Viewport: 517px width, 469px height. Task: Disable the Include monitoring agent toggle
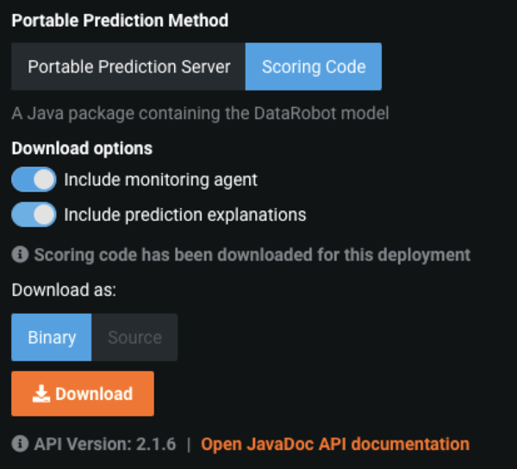34,180
